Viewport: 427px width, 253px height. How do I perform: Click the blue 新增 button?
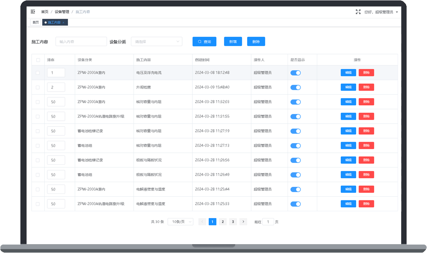point(233,41)
